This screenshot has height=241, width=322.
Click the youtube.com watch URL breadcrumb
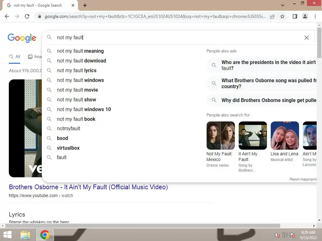[41, 195]
